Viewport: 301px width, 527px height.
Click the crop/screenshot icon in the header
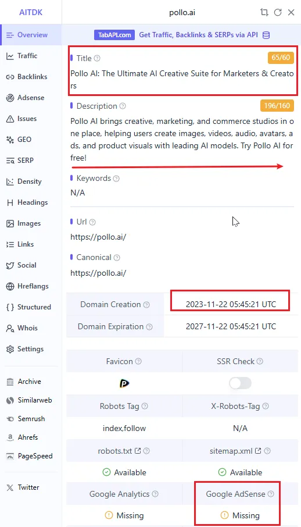tap(264, 13)
